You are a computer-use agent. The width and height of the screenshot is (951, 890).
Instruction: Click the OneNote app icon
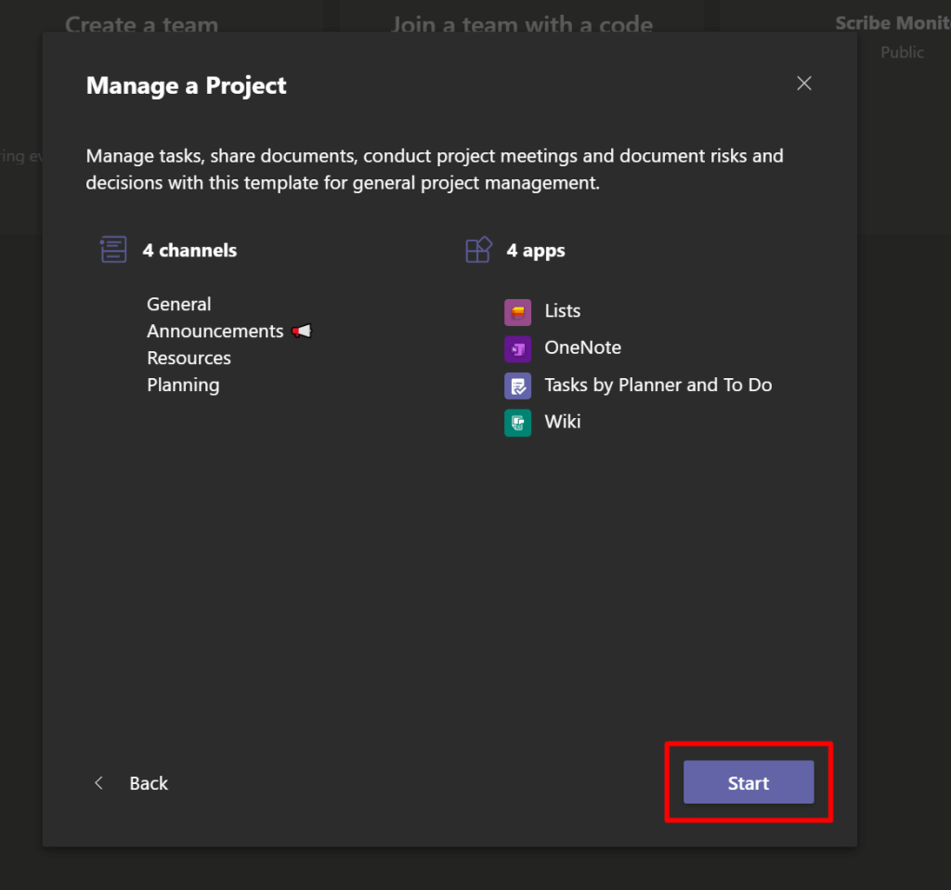tap(517, 348)
